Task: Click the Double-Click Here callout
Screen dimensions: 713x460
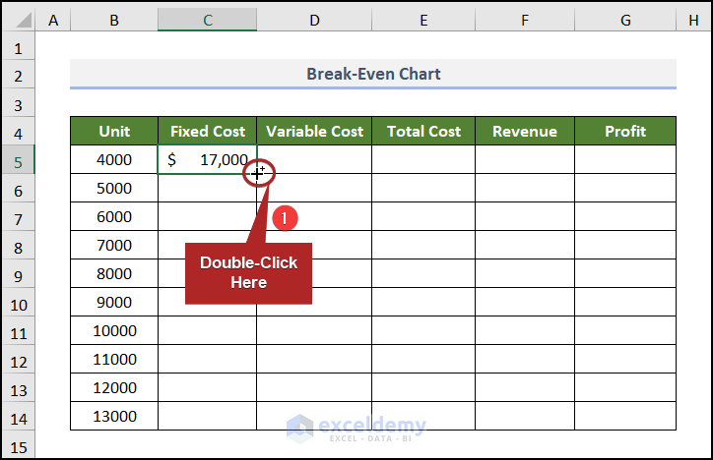Action: pos(248,272)
